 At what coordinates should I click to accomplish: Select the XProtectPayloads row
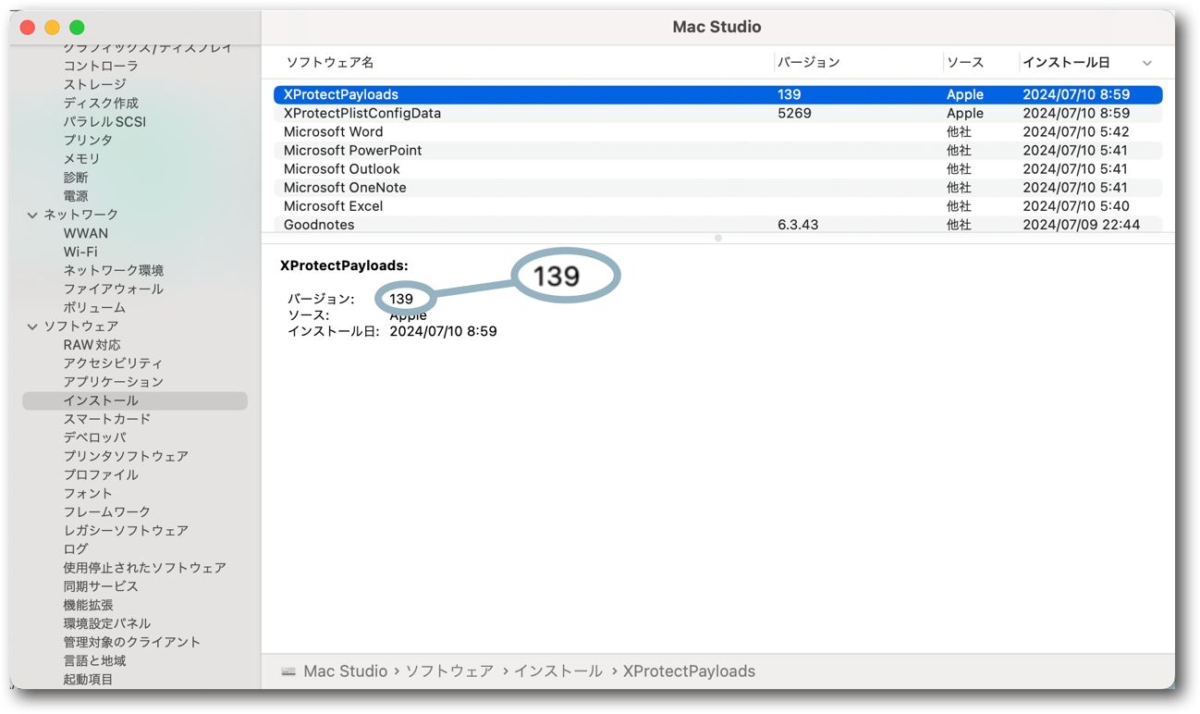tap(717, 94)
